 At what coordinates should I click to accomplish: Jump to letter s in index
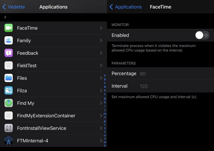pyautogui.click(x=105, y=128)
